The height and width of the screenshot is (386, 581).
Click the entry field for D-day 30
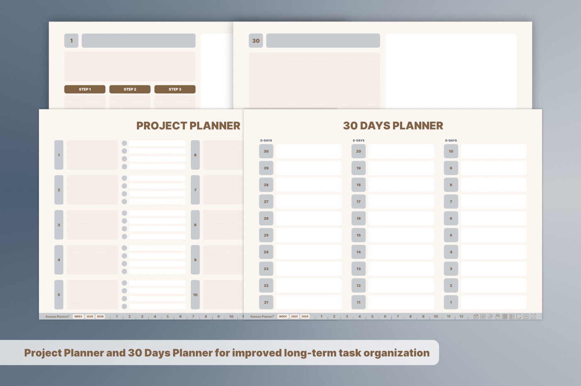tap(309, 151)
